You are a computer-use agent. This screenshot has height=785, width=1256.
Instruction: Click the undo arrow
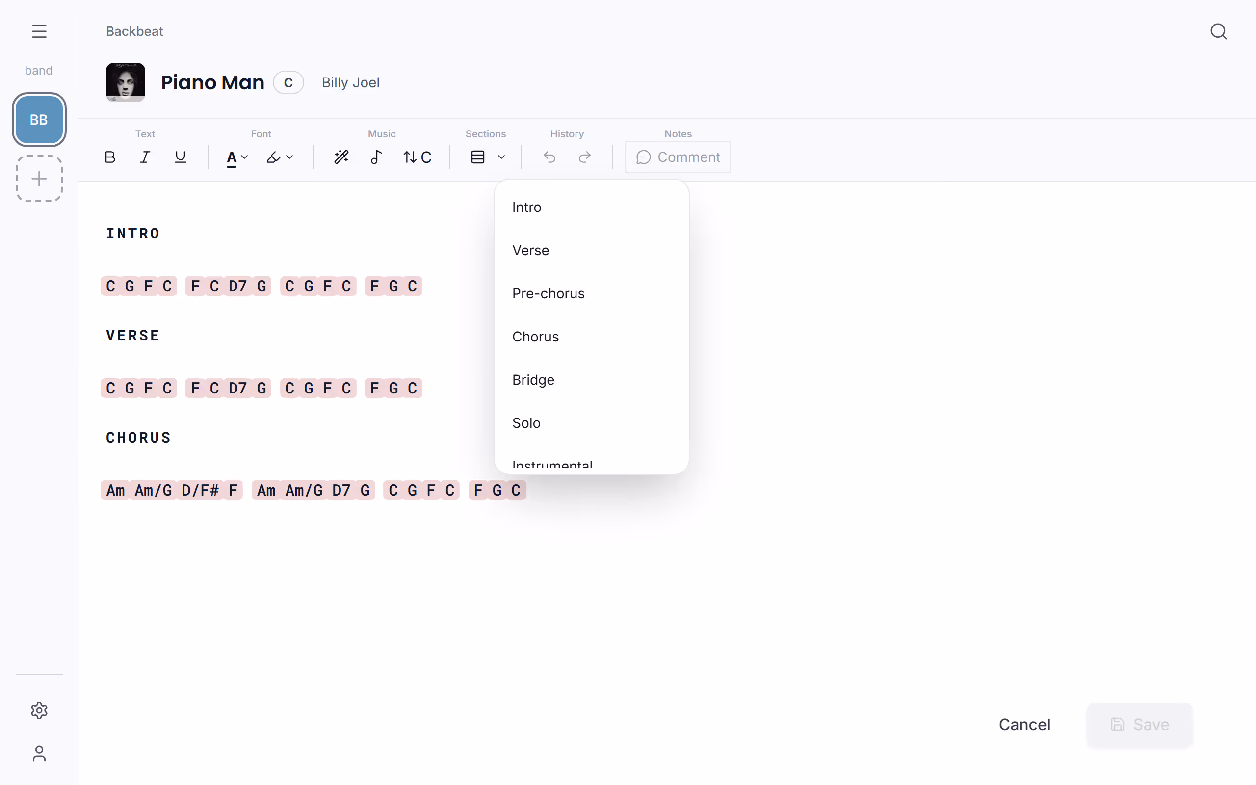point(549,157)
